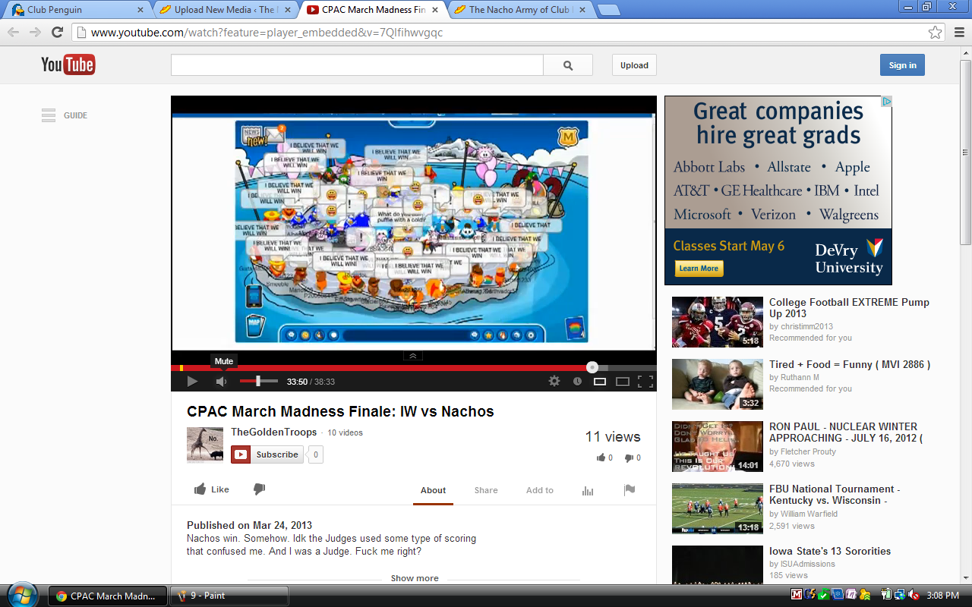The width and height of the screenshot is (972, 607).
Task: Open video statistics bar chart icon
Action: point(587,490)
